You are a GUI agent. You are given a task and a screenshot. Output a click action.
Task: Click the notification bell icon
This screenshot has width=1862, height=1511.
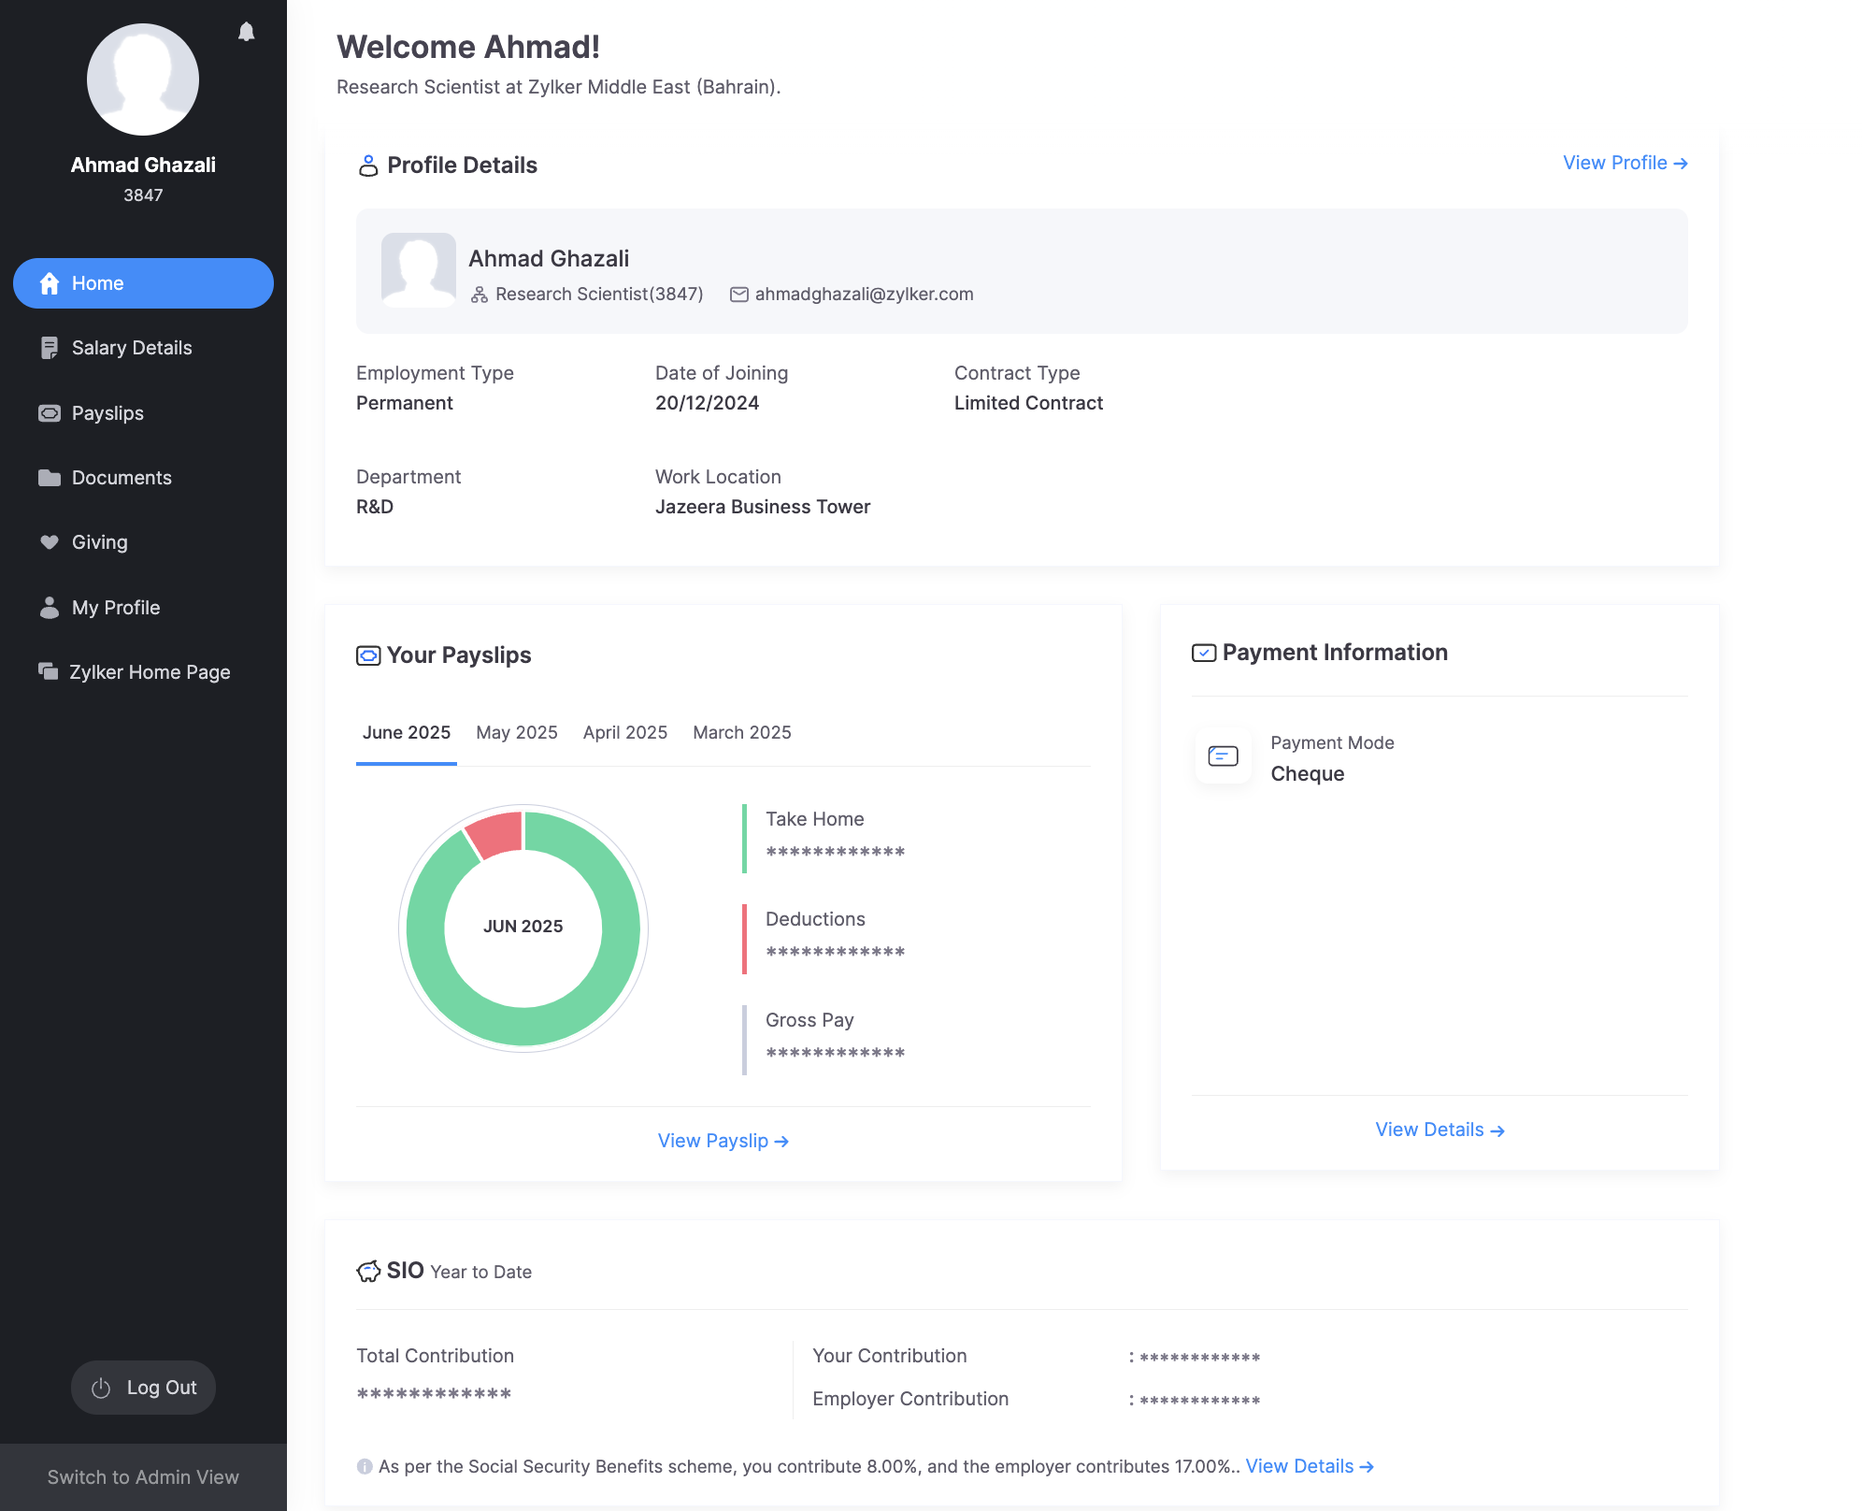point(246,32)
